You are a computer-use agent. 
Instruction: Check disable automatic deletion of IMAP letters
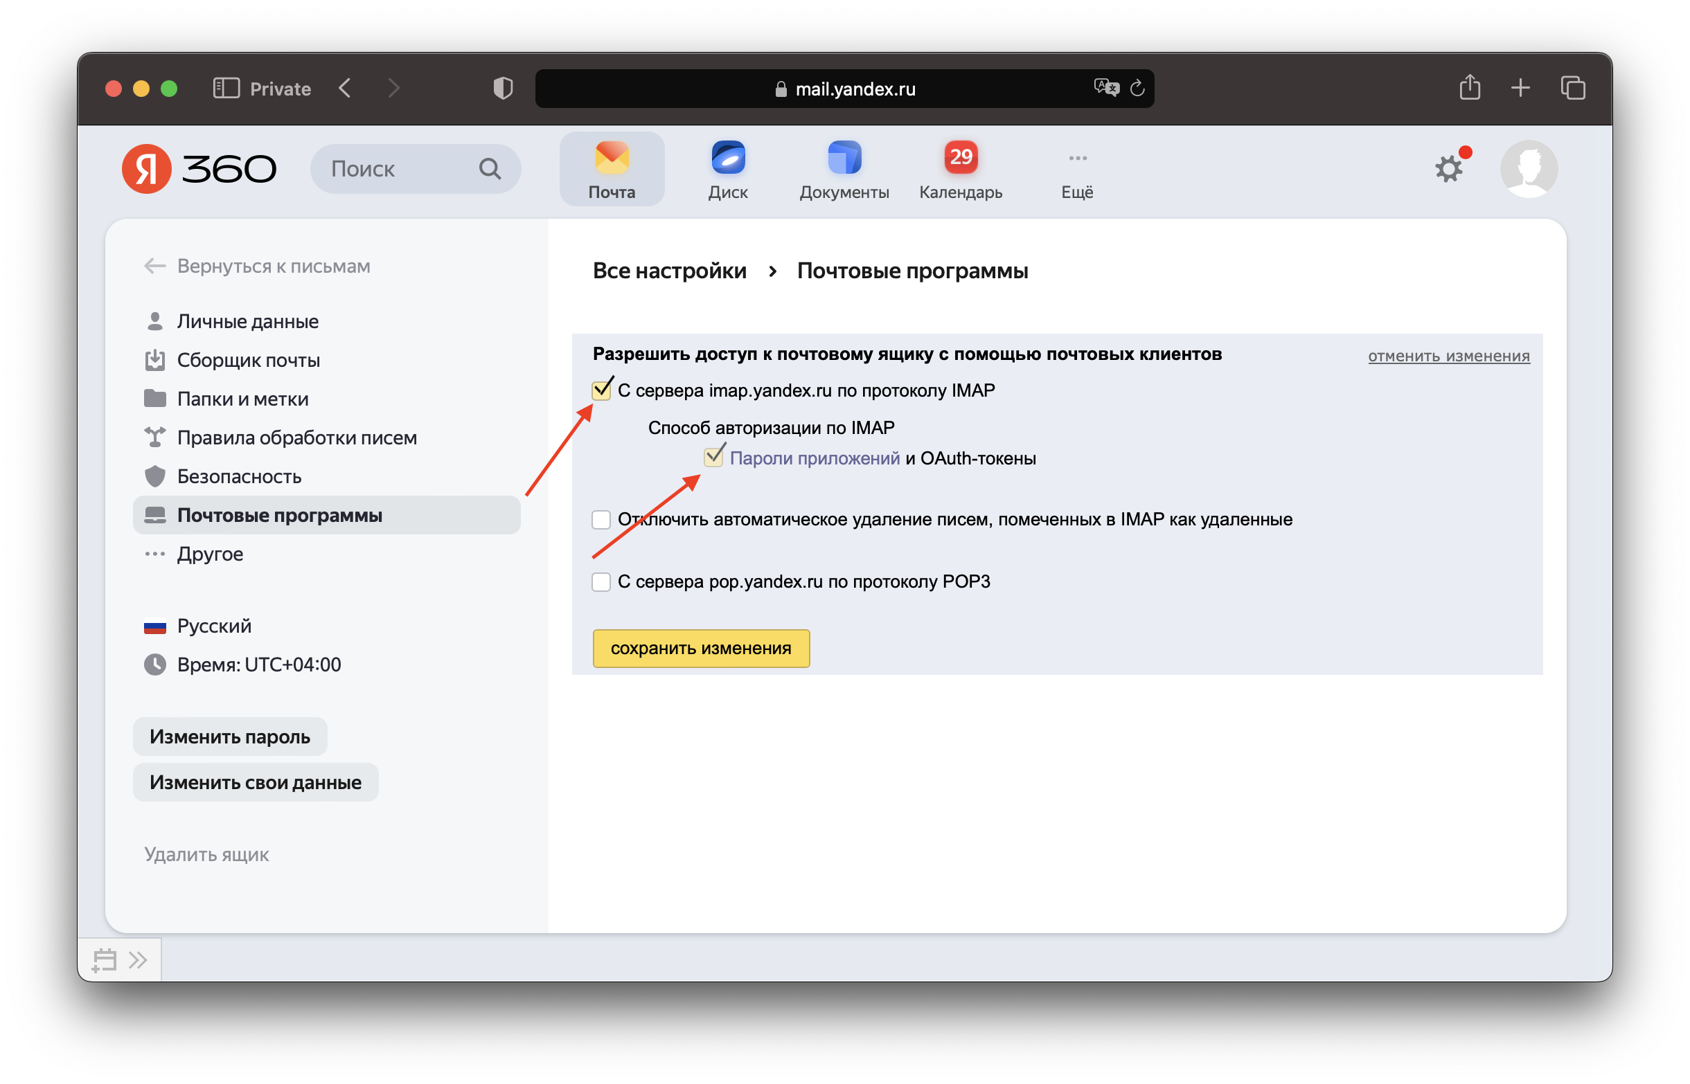(x=601, y=520)
